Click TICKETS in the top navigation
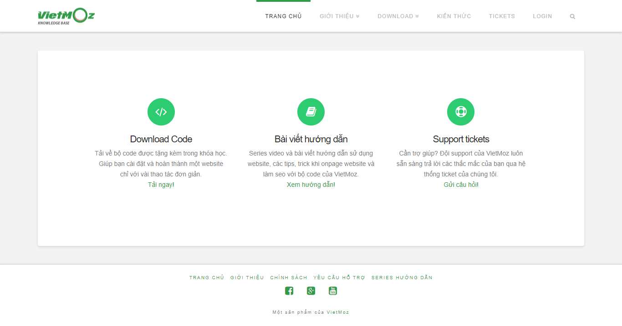Viewport: 622px width, 326px height. [x=502, y=16]
